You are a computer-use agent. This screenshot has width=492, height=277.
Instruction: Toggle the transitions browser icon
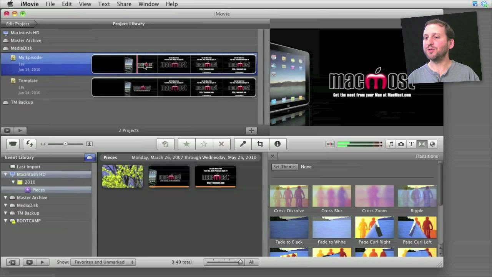422,144
